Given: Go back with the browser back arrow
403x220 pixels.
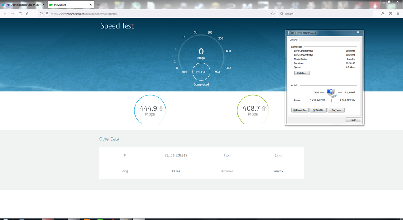Looking at the screenshot, I should pos(5,14).
